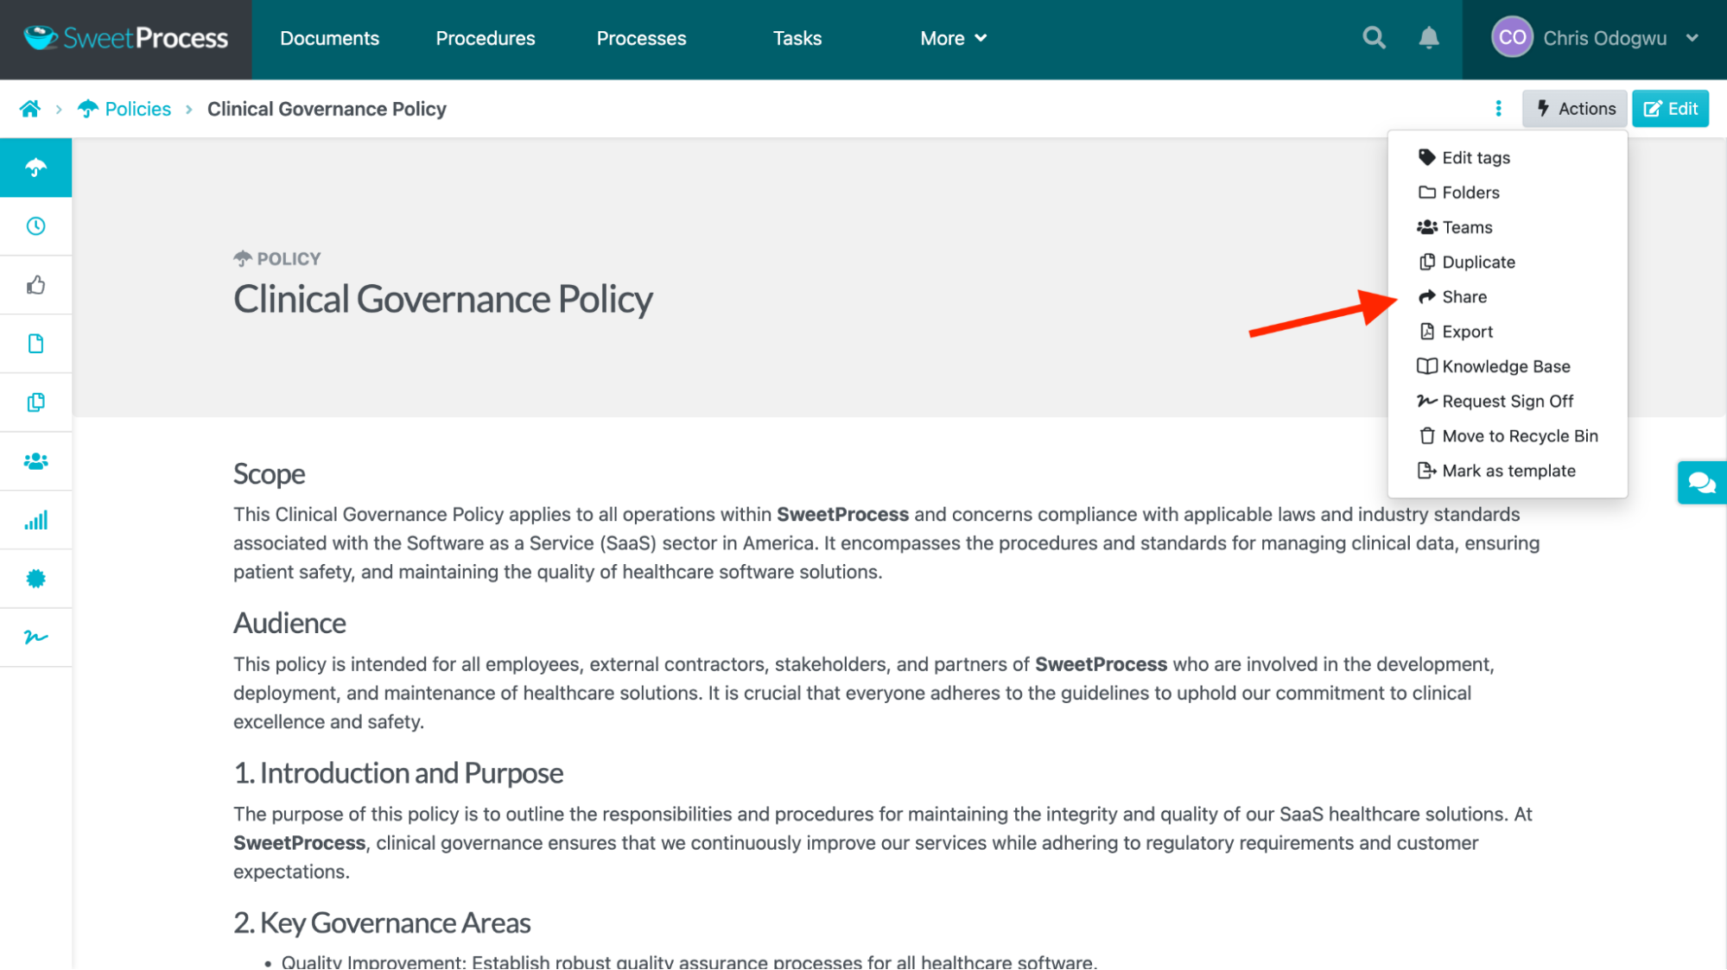Viewport: 1727px width, 970px height.
Task: Click the teams people icon in sidebar
Action: (x=35, y=460)
